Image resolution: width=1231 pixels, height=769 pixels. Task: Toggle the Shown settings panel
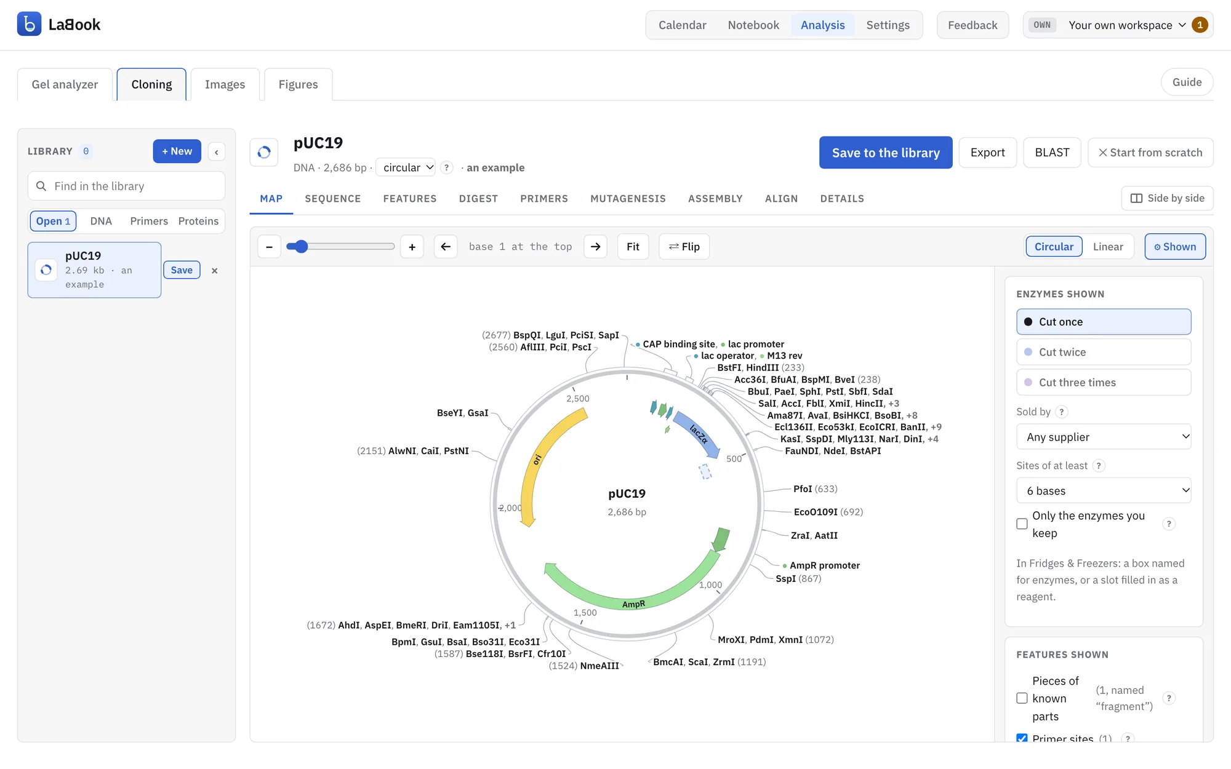(x=1175, y=247)
